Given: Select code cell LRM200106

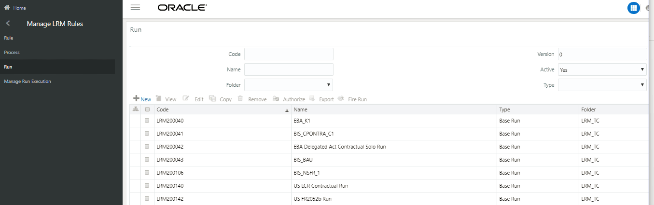Looking at the screenshot, I should pos(170,173).
